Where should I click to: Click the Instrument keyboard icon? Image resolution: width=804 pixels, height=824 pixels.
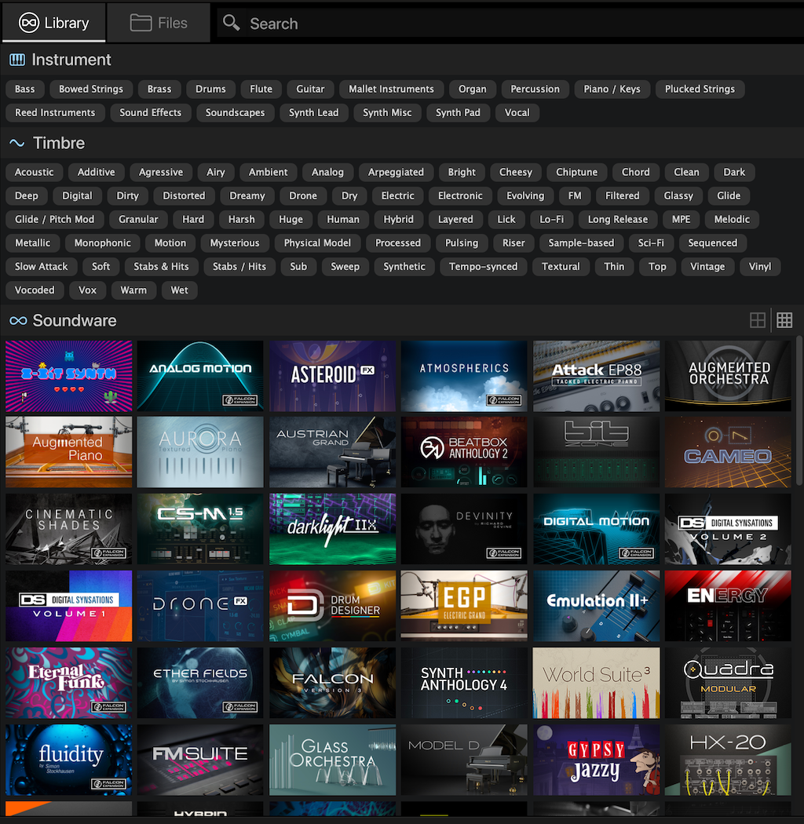(x=16, y=60)
